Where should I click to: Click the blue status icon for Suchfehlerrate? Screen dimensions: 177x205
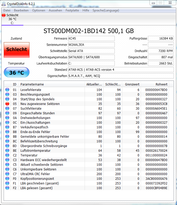(7, 108)
